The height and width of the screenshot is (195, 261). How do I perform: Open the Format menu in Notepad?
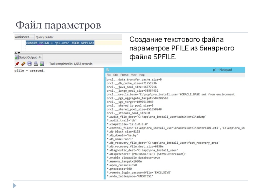point(124,75)
